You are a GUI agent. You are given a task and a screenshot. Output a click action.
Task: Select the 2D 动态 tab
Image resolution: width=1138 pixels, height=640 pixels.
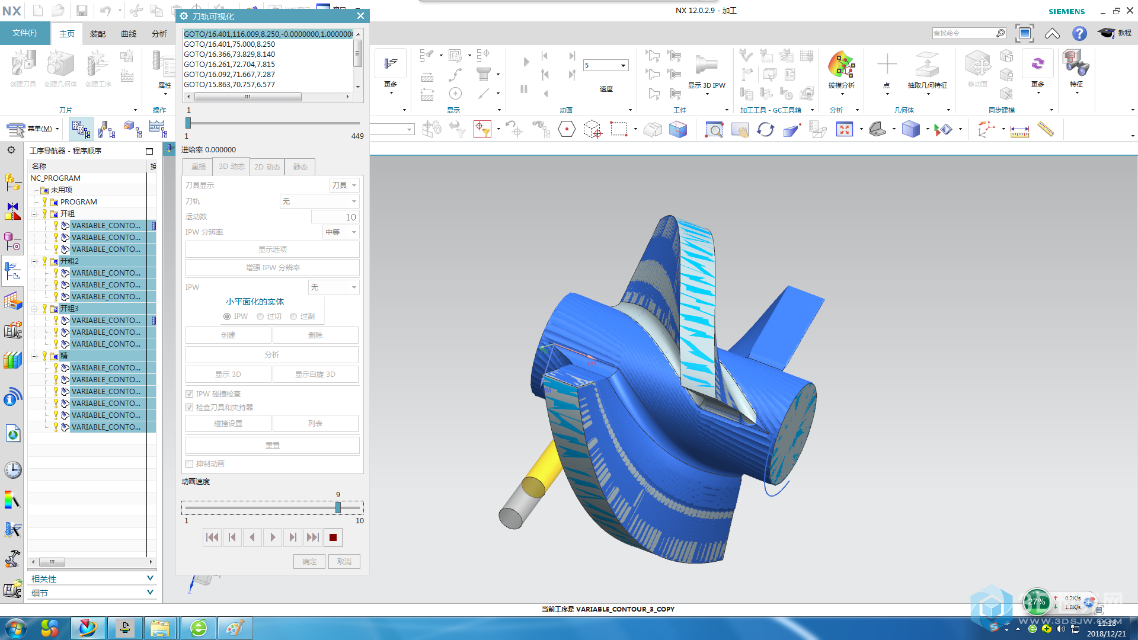pyautogui.click(x=267, y=167)
